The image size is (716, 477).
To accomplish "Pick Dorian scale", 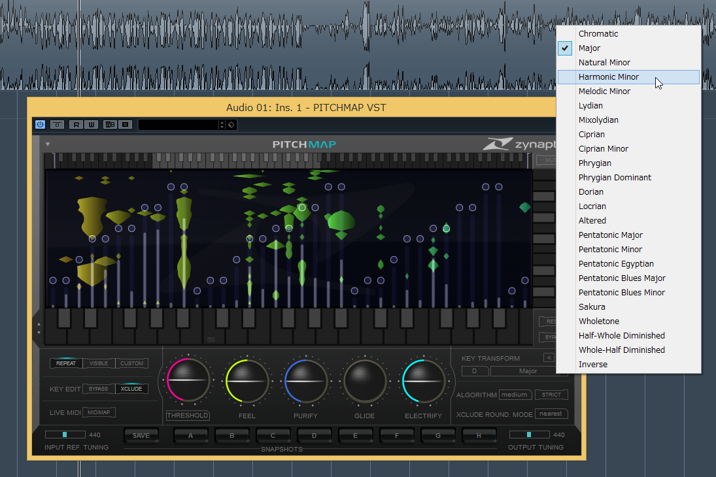I will [629, 191].
